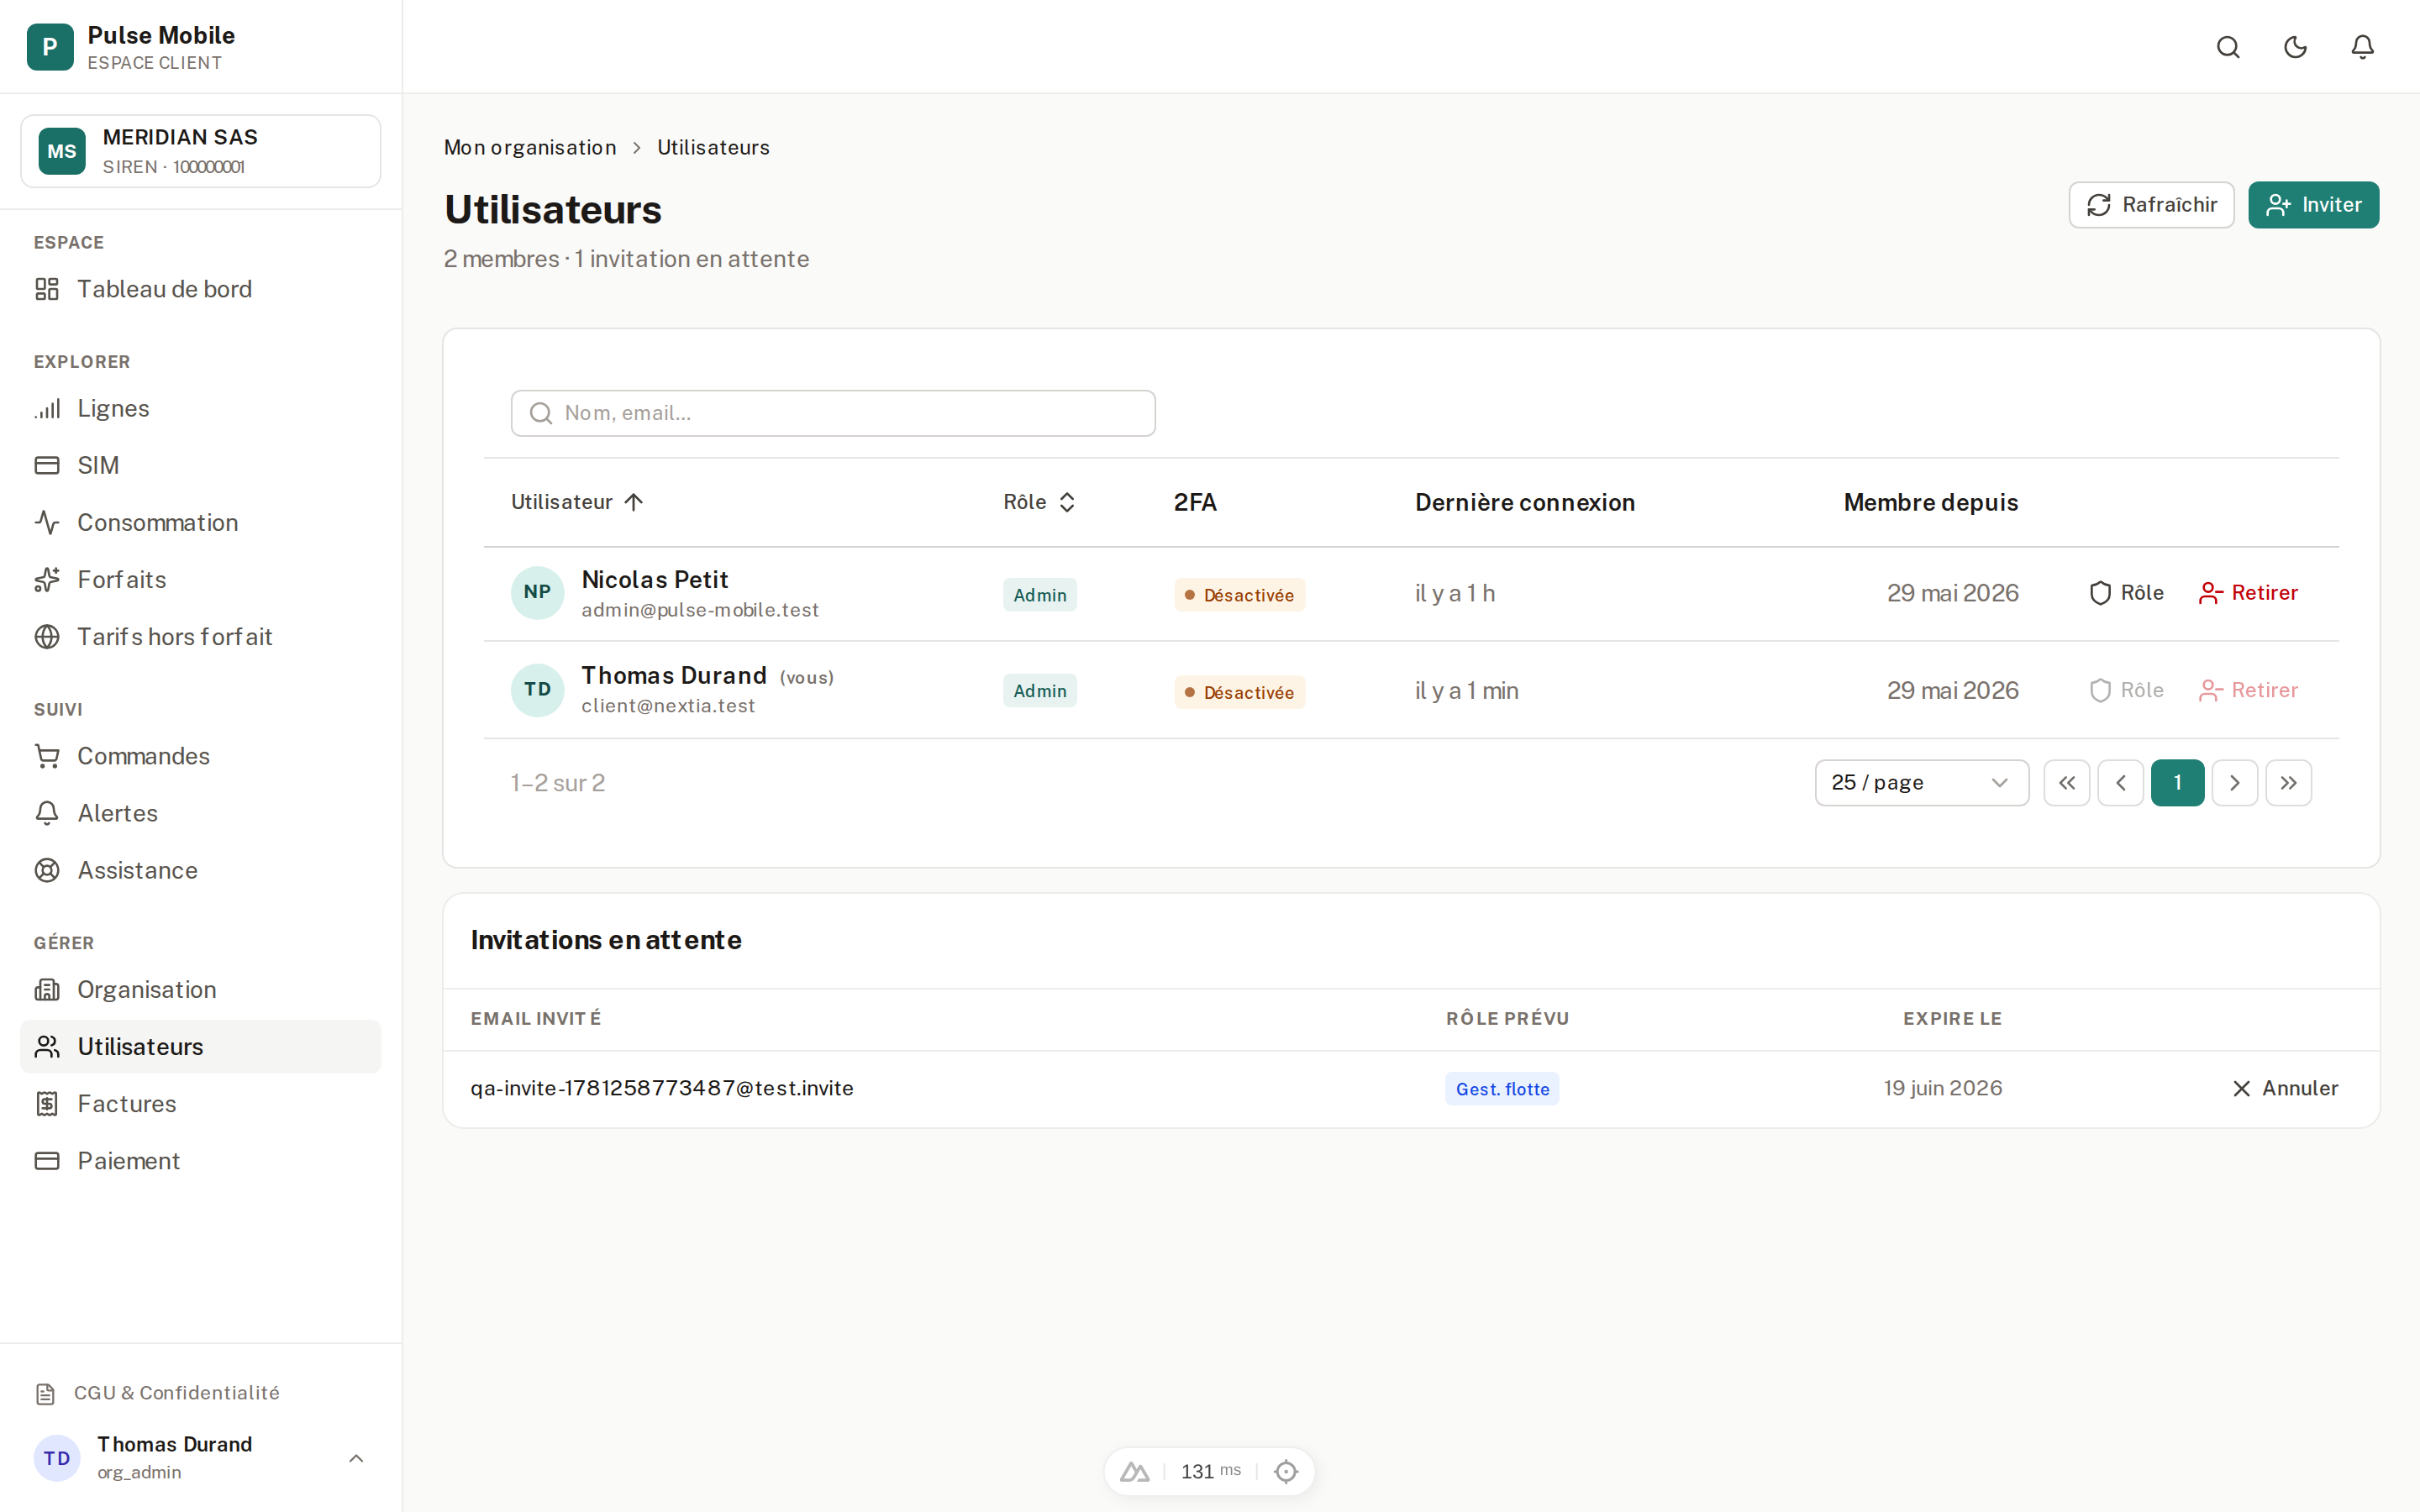Click Désactivée 2FA badge for Thomas Durand
Viewport: 2420px width, 1512px height.
1239,692
